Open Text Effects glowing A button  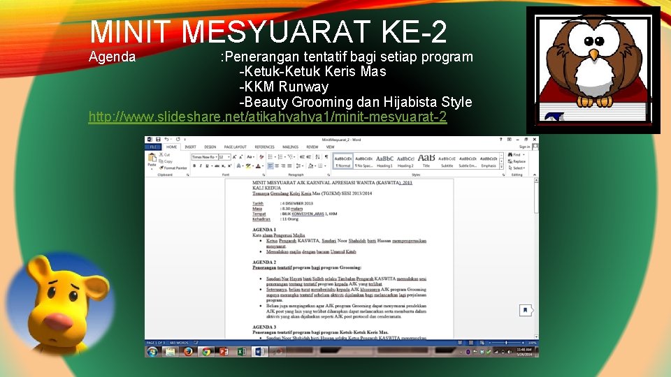tap(239, 166)
